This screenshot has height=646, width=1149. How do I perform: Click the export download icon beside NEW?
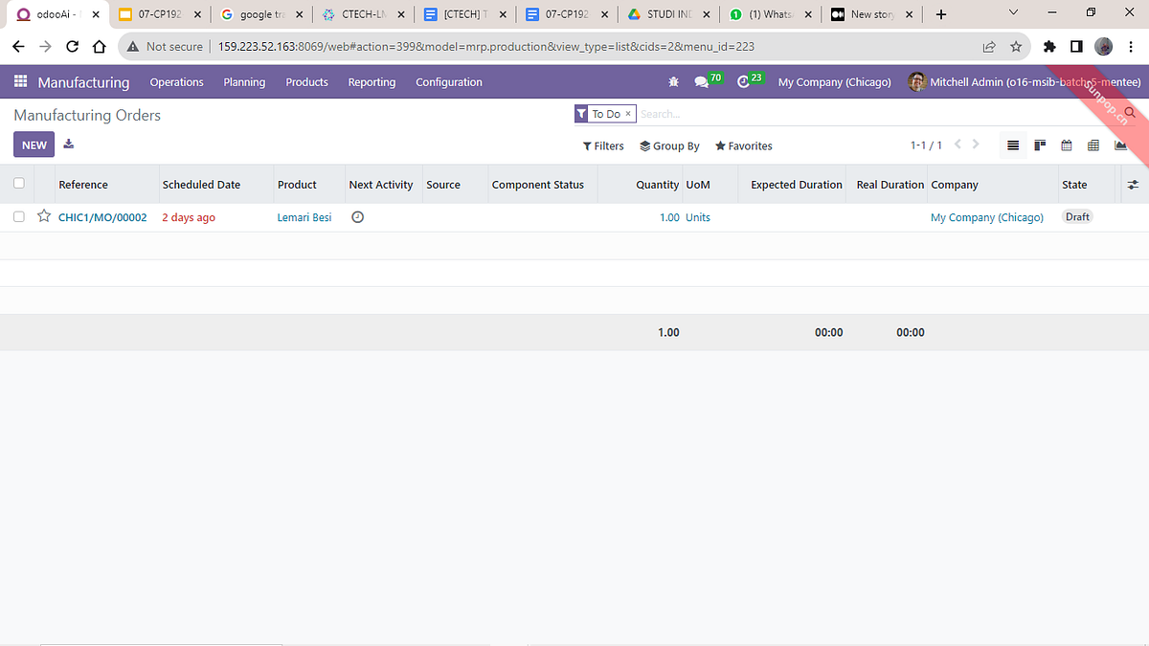[69, 145]
